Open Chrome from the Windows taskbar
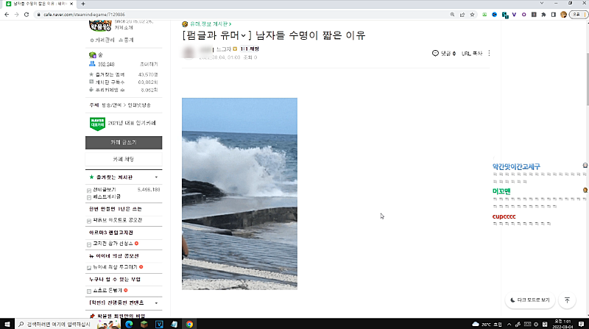Viewport: 589px width, 329px height. coord(189,323)
